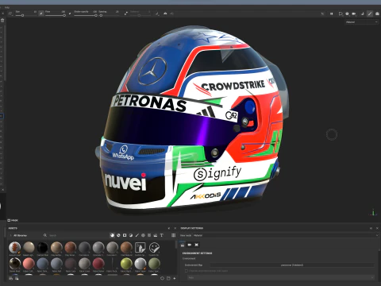Open the camera settings icon dropdown

click(x=354, y=14)
